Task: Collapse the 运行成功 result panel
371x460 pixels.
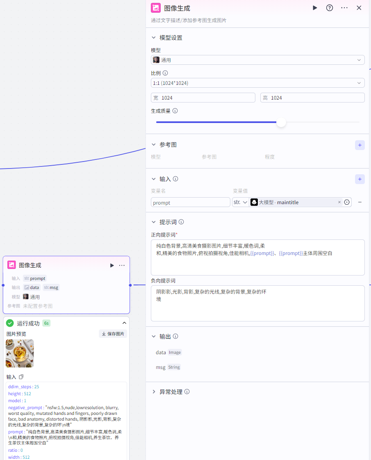Action: (x=124, y=323)
